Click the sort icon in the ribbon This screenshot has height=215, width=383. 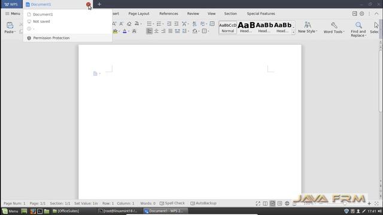point(194,24)
